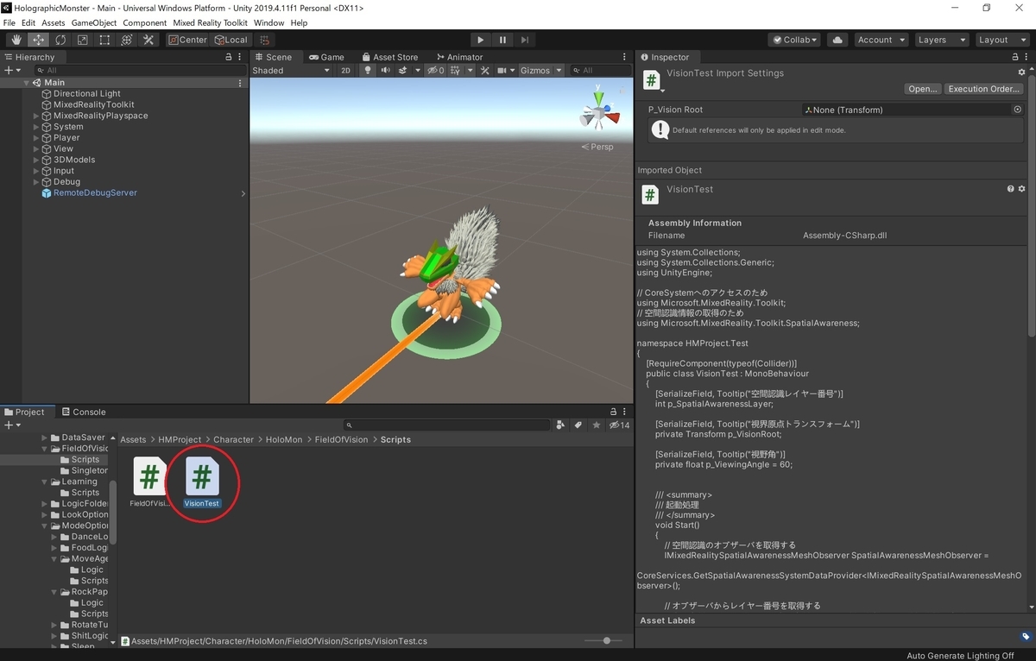The height and width of the screenshot is (661, 1036).
Task: Click the Play button
Action: [481, 40]
